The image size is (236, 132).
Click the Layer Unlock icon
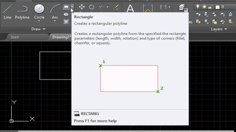pos(222,22)
